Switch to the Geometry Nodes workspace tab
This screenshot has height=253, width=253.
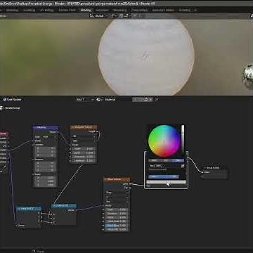pyautogui.click(x=163, y=10)
